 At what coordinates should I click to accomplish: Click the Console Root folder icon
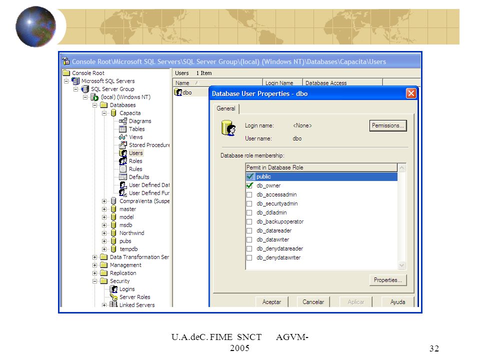pyautogui.click(x=66, y=73)
